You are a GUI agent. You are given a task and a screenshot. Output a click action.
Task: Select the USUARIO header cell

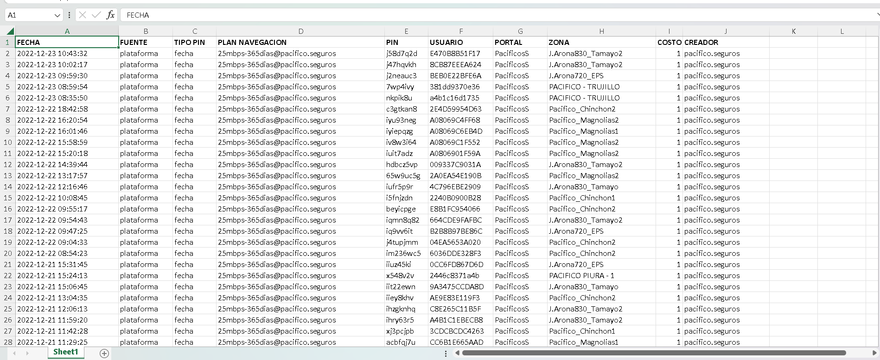pyautogui.click(x=460, y=42)
